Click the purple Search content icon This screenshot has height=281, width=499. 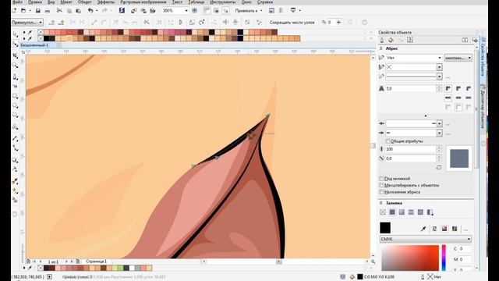(x=122, y=11)
